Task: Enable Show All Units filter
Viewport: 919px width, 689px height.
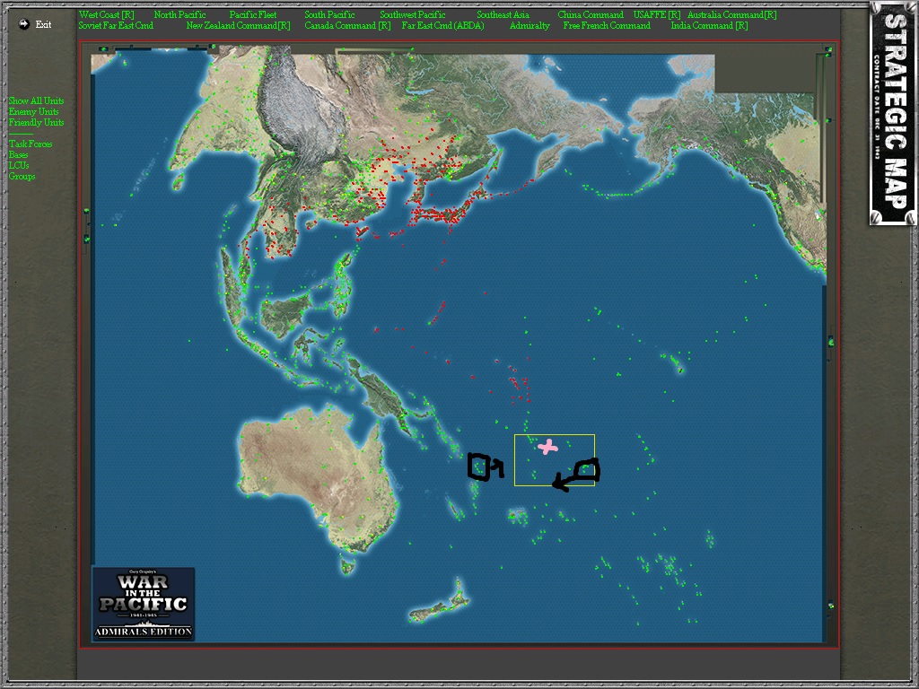Action: 36,100
